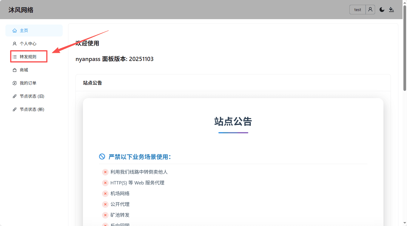Image resolution: width=407 pixels, height=226 pixels.
Task: Click the icon beside 节点状态 (新)
Action: click(15, 109)
